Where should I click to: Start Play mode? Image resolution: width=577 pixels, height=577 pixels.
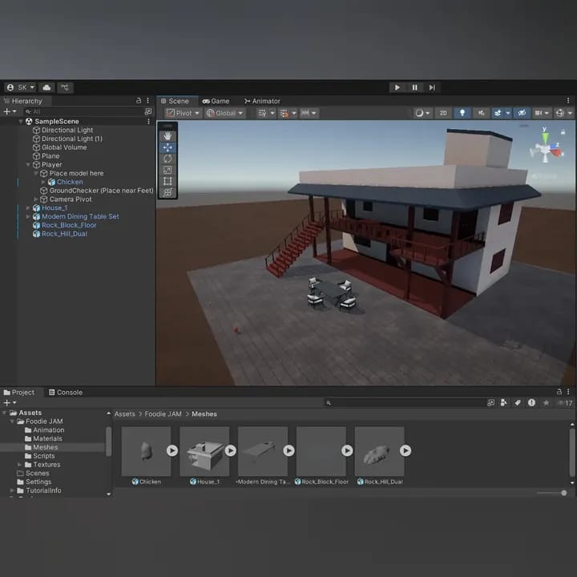[x=397, y=87]
